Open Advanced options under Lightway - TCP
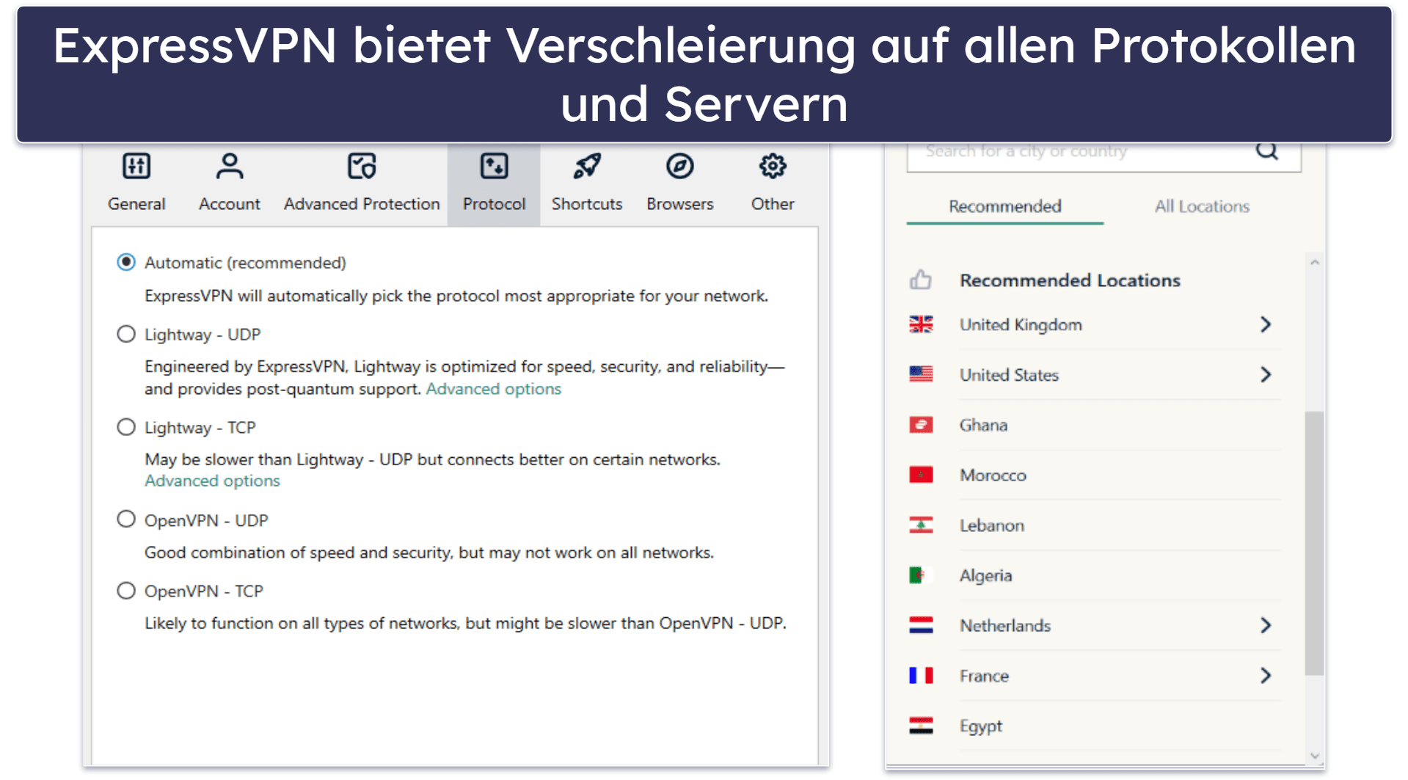 point(212,481)
